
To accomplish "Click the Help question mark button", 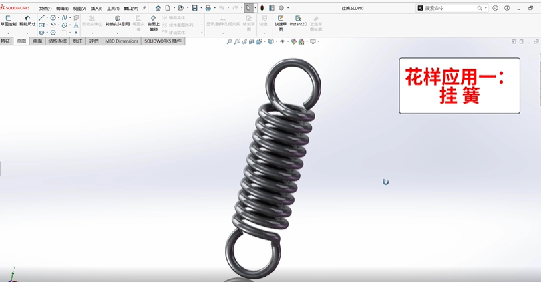I will (x=507, y=8).
